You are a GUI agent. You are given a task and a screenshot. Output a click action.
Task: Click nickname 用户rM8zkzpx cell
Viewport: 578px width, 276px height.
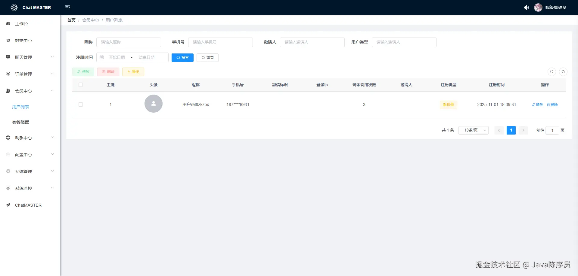point(196,105)
